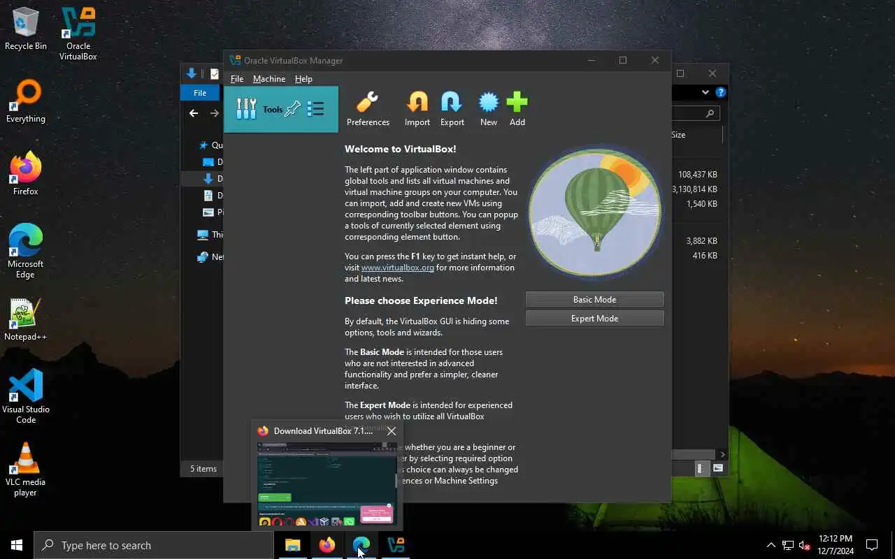Select the Microsoft Edge desktop shortcut

pyautogui.click(x=26, y=252)
